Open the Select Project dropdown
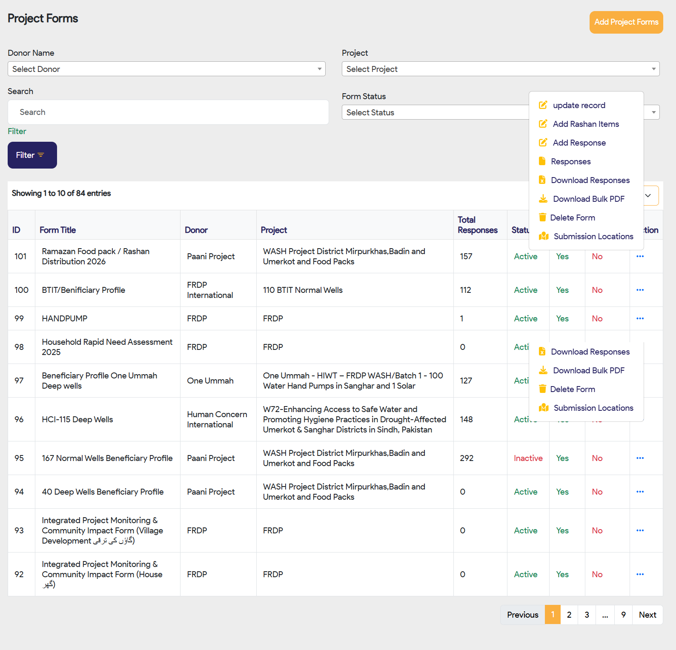The width and height of the screenshot is (676, 650). tap(500, 69)
